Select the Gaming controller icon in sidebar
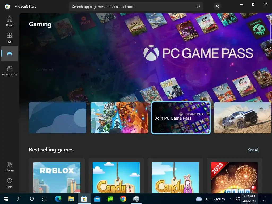This screenshot has width=272, height=204. click(x=10, y=54)
